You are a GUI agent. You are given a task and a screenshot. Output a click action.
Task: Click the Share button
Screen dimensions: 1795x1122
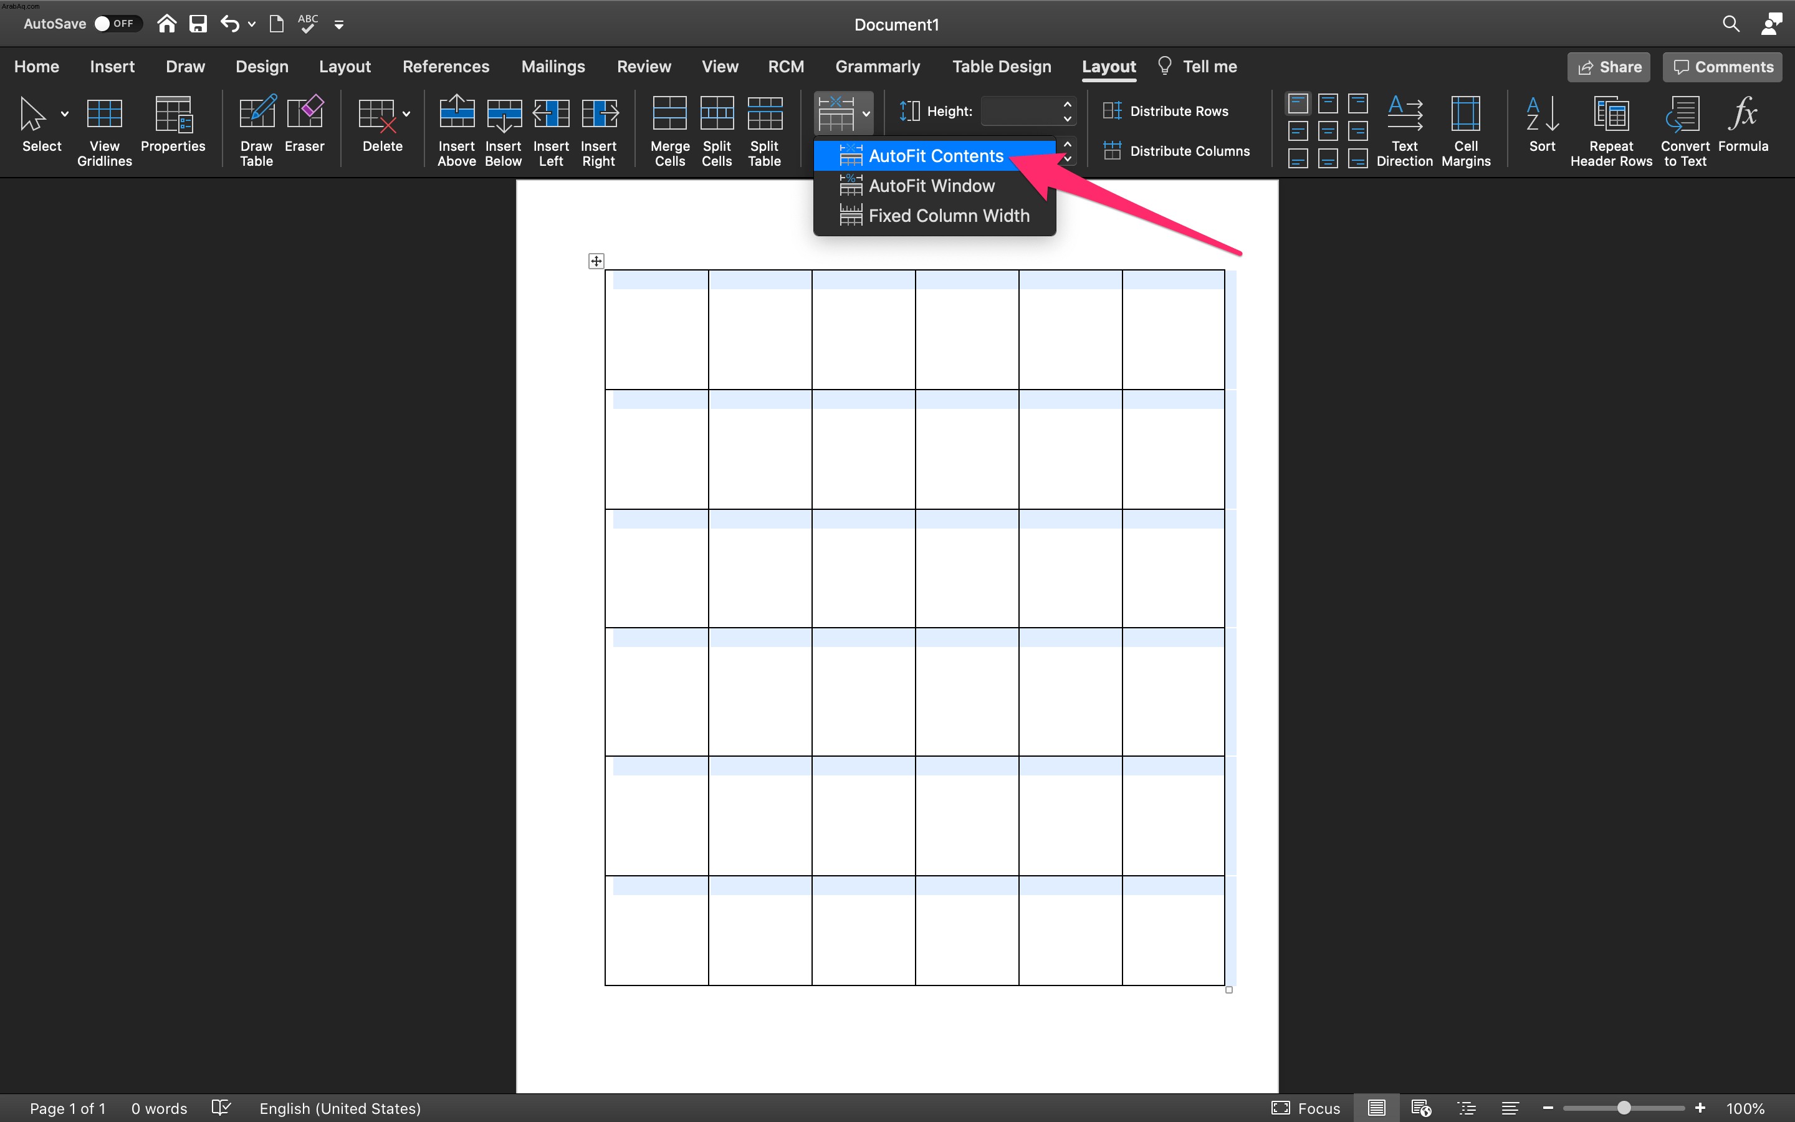click(x=1609, y=67)
